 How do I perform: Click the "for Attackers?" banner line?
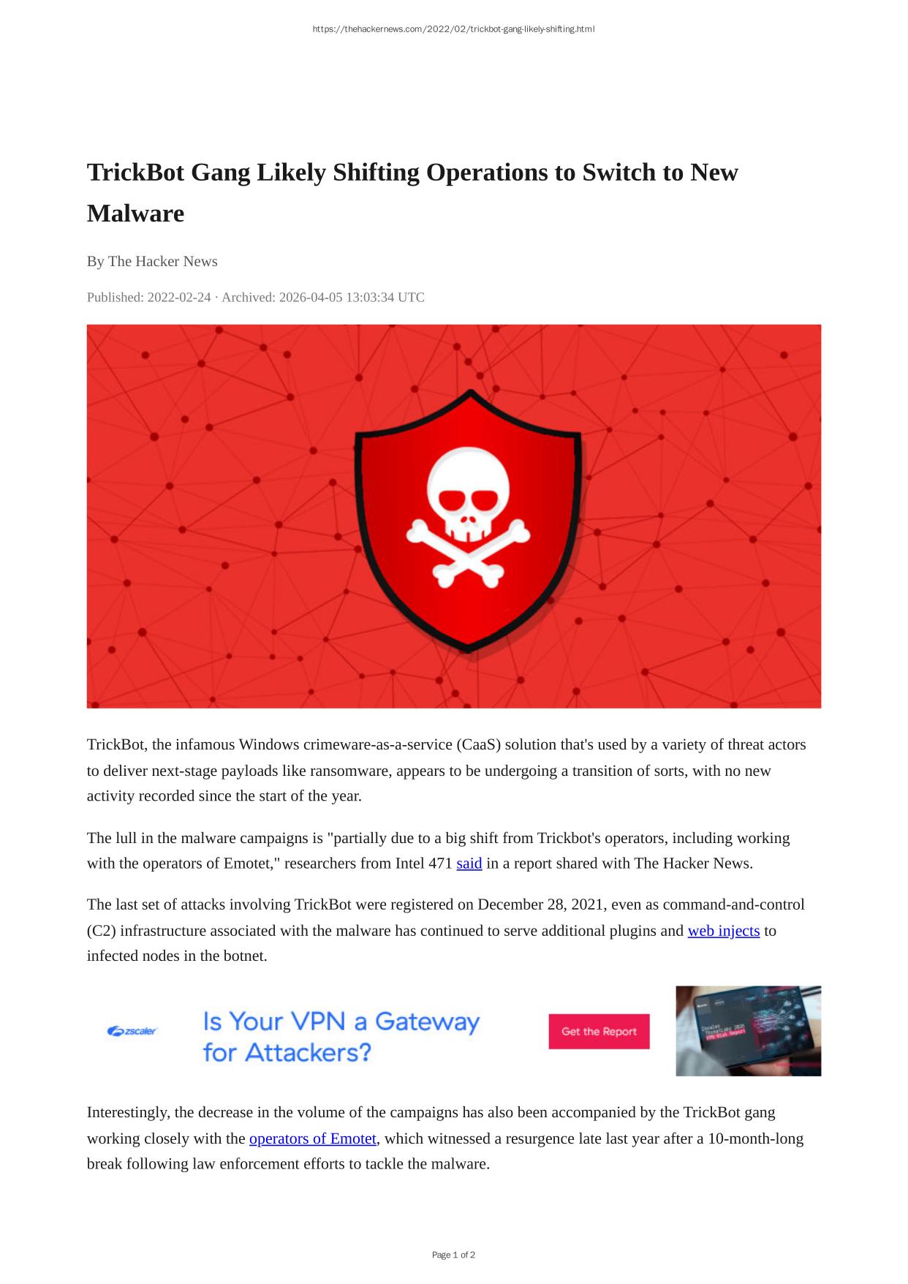point(287,1052)
